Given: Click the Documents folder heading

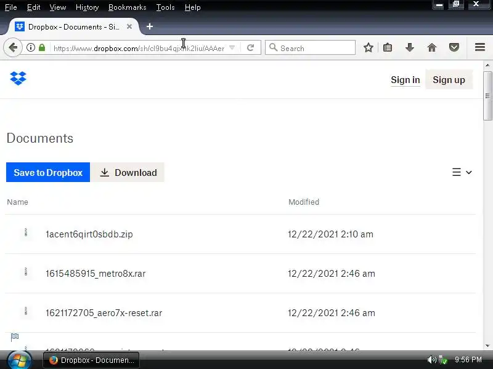Looking at the screenshot, I should click(x=40, y=138).
